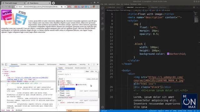The image size is (200, 112).
Task: Open VS Code Manage gear icon
Action: pos(102,107)
